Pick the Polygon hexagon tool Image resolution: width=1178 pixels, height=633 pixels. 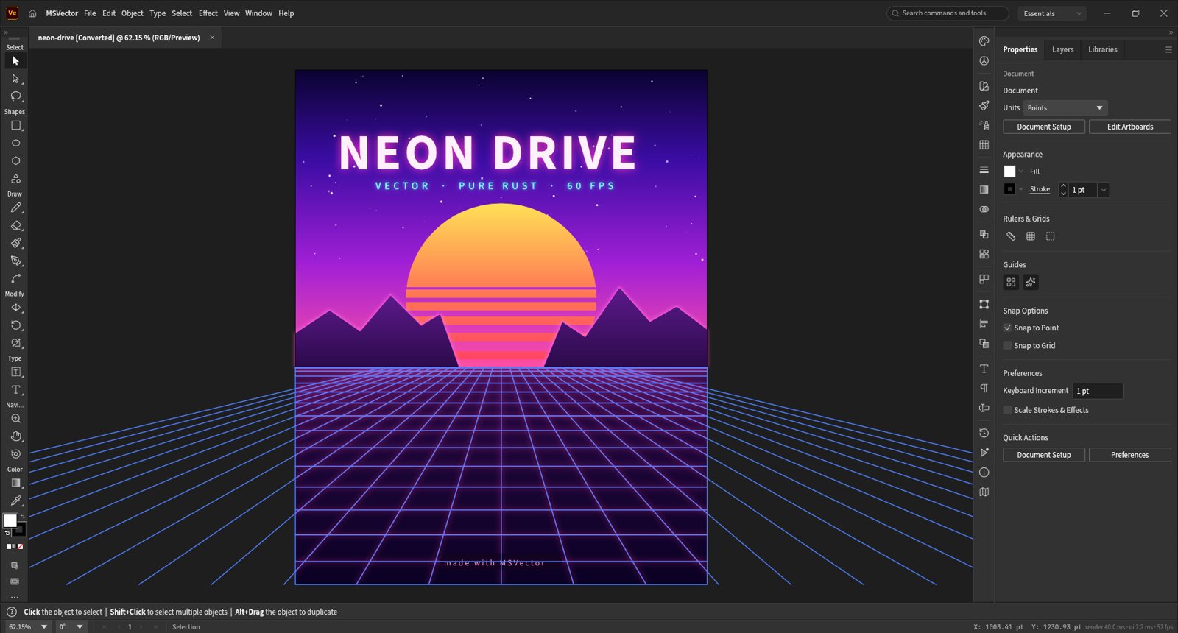[15, 161]
